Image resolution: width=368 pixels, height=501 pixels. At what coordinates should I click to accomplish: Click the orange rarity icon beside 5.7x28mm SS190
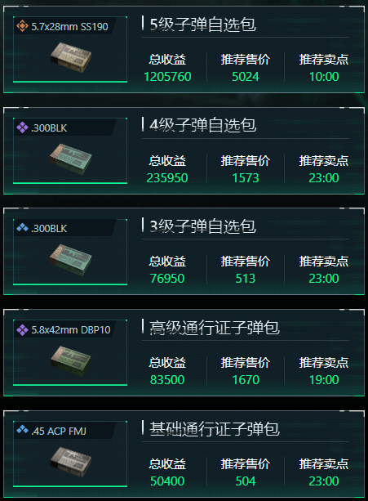[22, 26]
